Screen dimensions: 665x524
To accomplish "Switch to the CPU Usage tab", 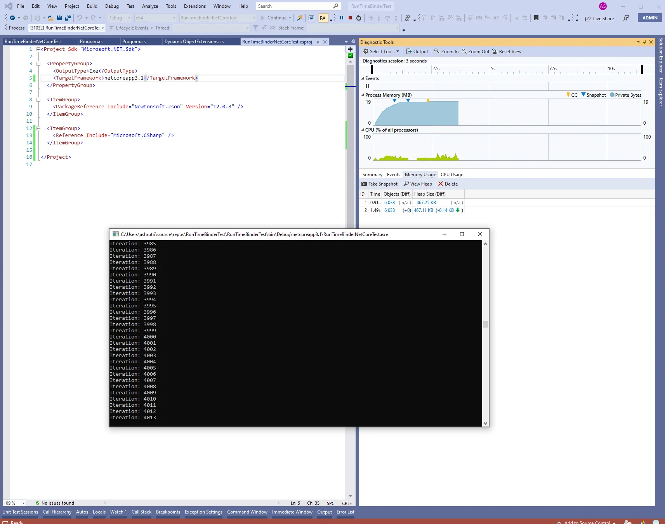I will pos(451,175).
